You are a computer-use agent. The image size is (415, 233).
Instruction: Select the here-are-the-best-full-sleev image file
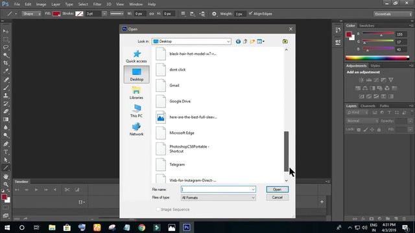point(186,117)
